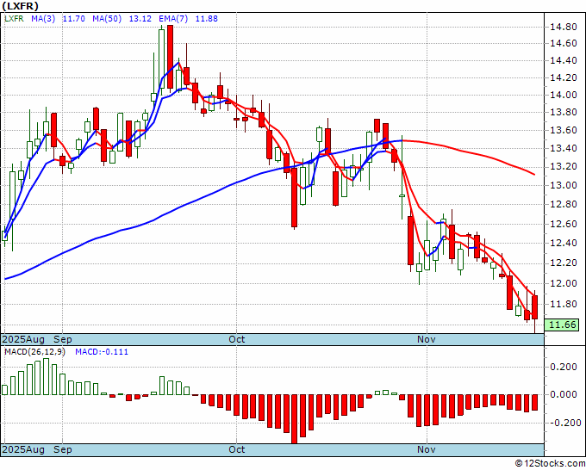Select the LXFR legend label
Image resolution: width=586 pixels, height=470 pixels.
pyautogui.click(x=14, y=19)
